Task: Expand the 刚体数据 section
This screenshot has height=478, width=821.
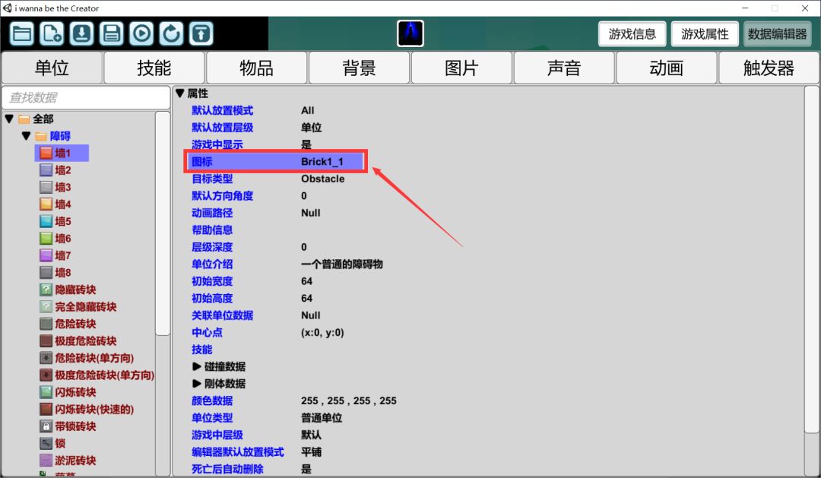Action: (x=197, y=384)
